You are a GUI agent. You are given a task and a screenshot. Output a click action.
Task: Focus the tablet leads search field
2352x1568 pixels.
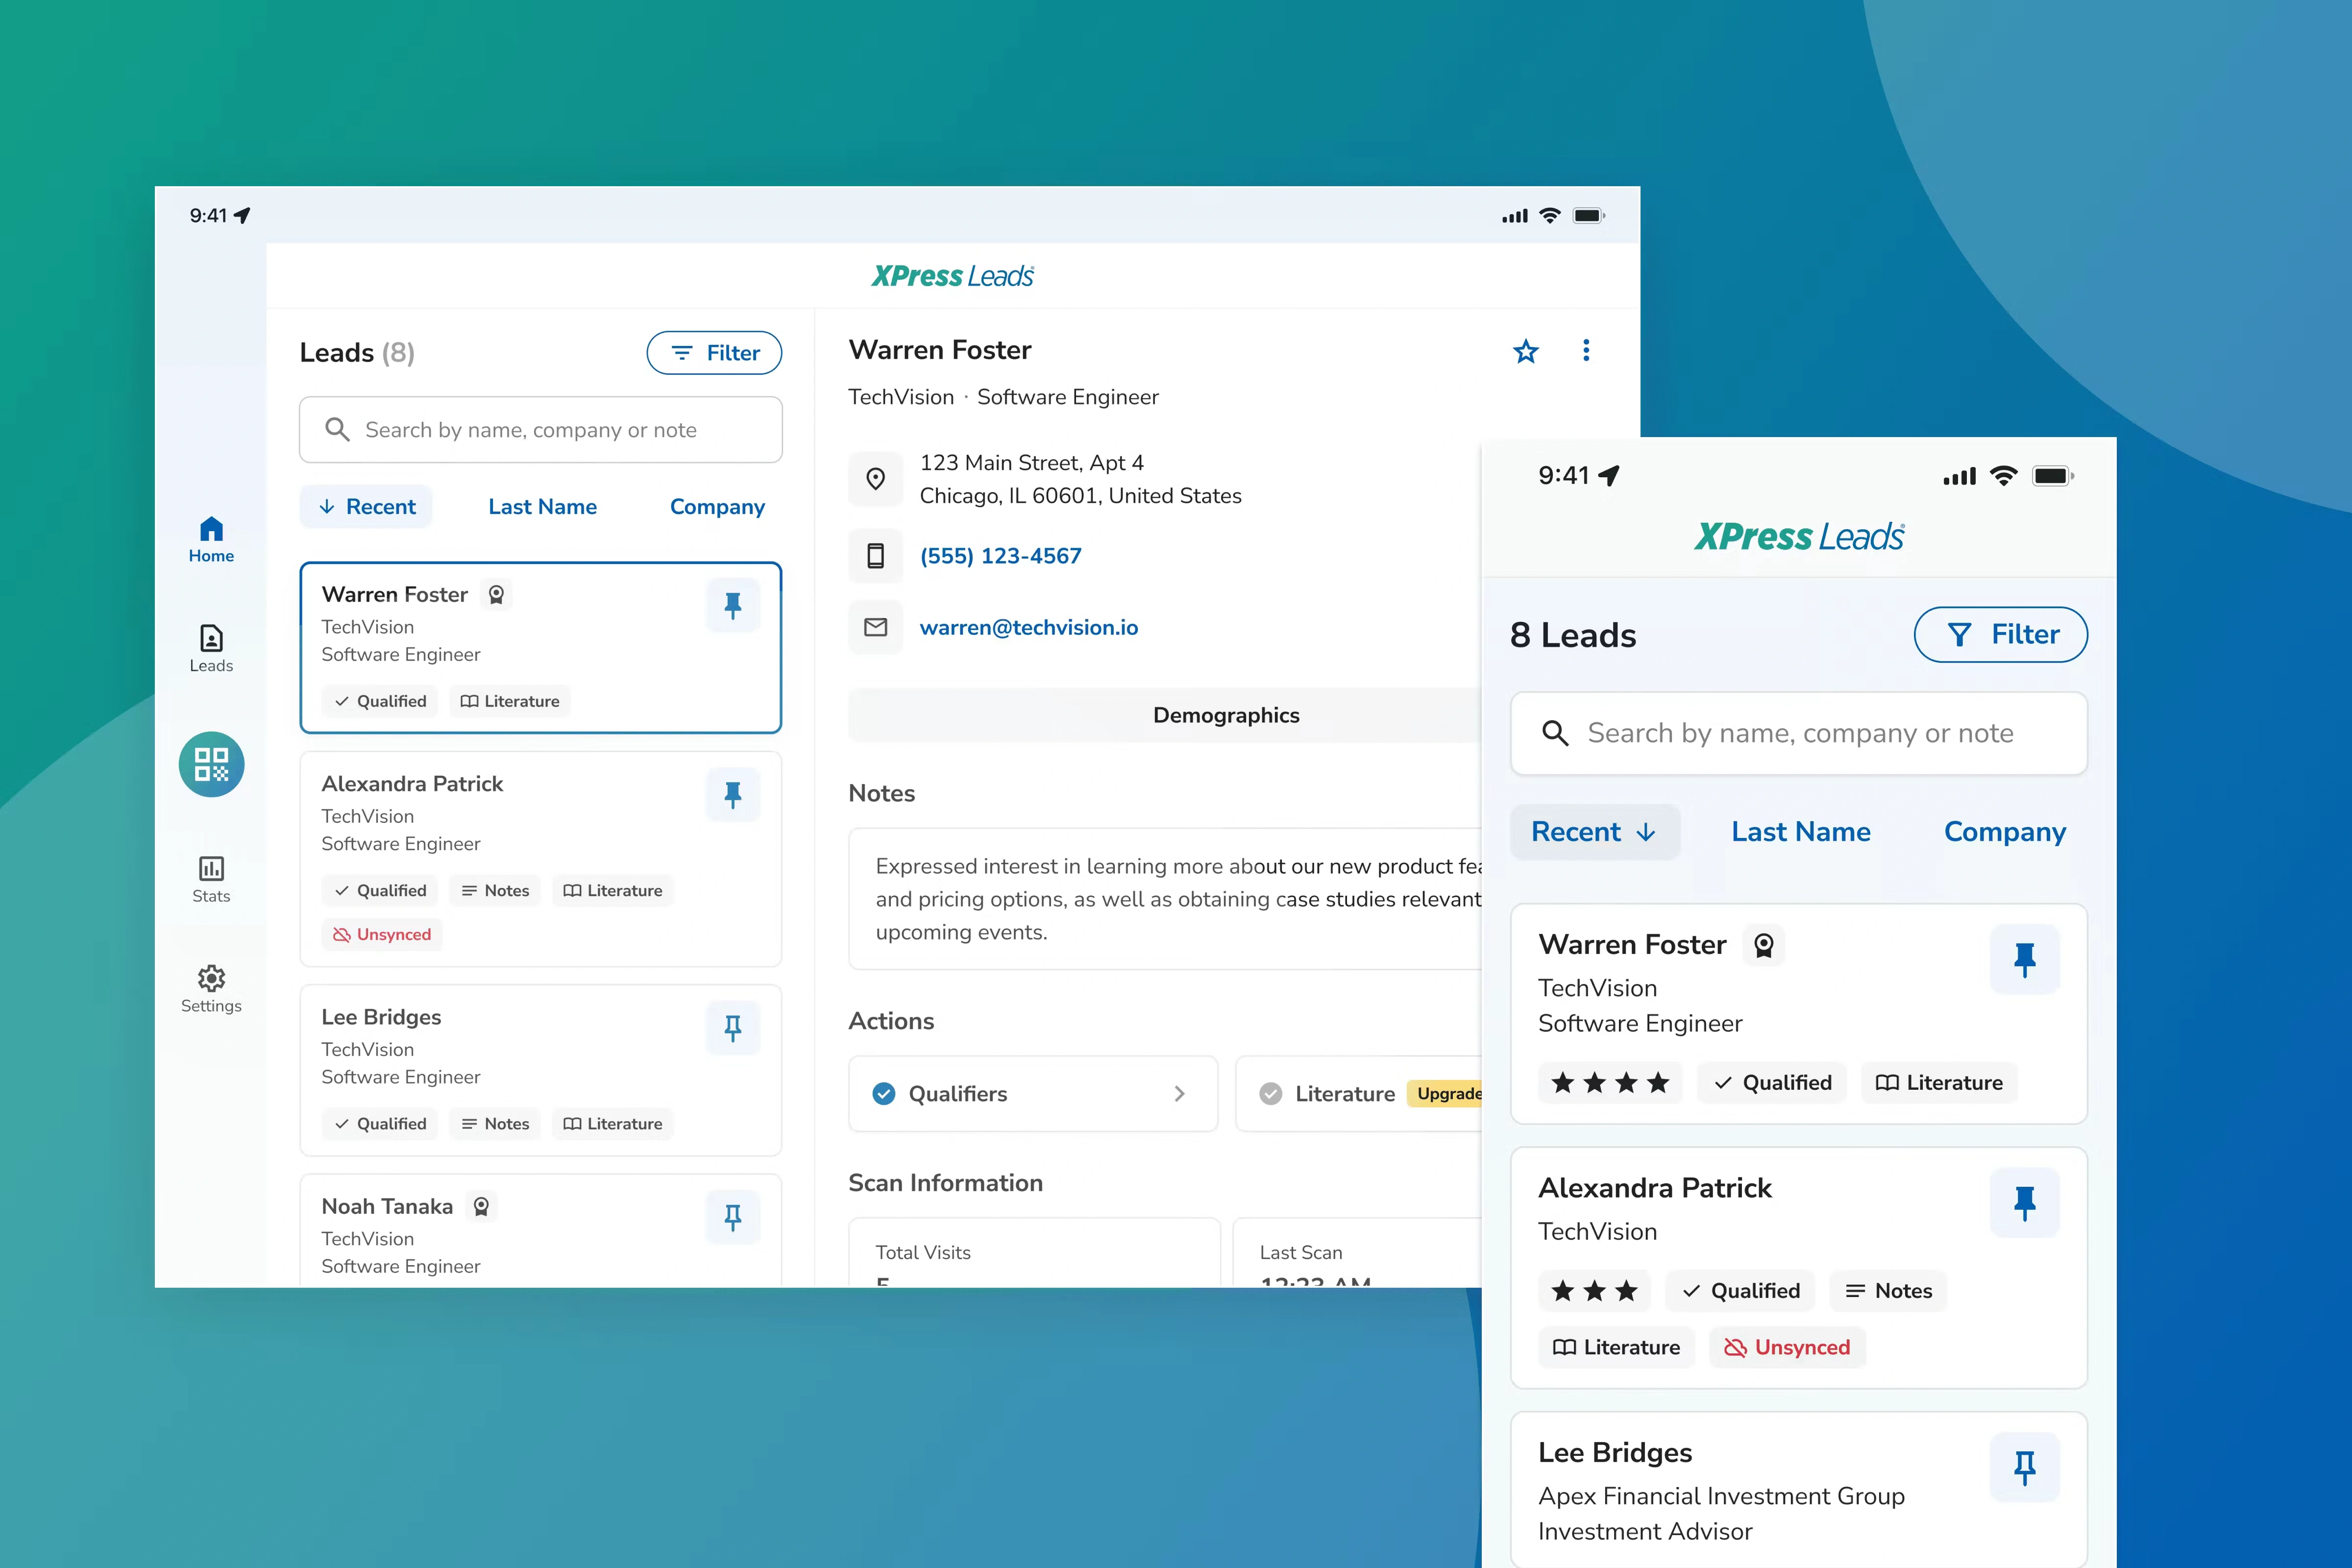(x=540, y=430)
